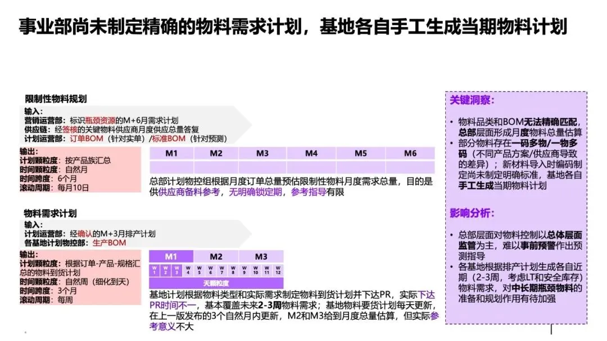The image size is (607, 341).
Task: Click the M6 month cell
Action: click(410, 153)
